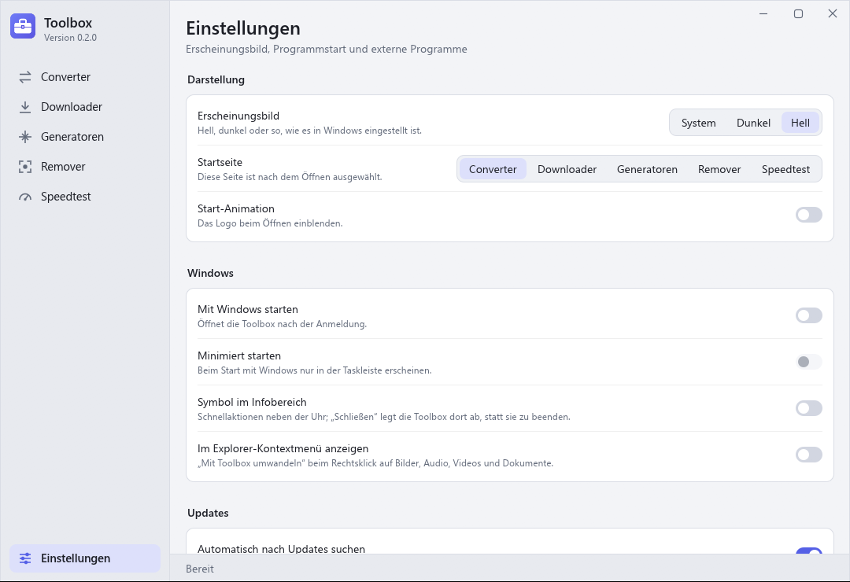Image resolution: width=850 pixels, height=582 pixels.
Task: Go to the Generatoren label in sidebar
Action: (72, 137)
